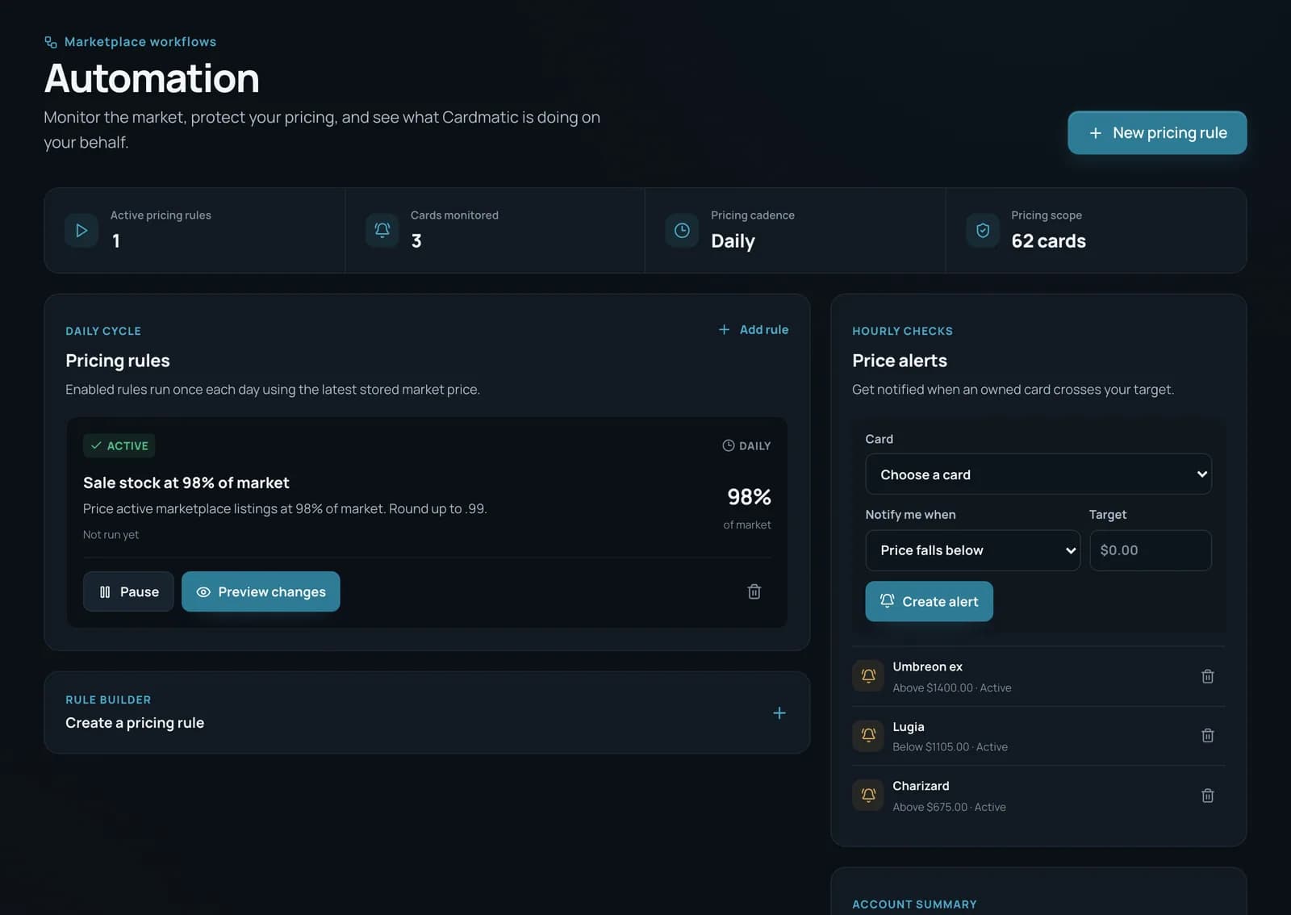
Task: Click the Charizard alert bell icon
Action: [x=868, y=795]
